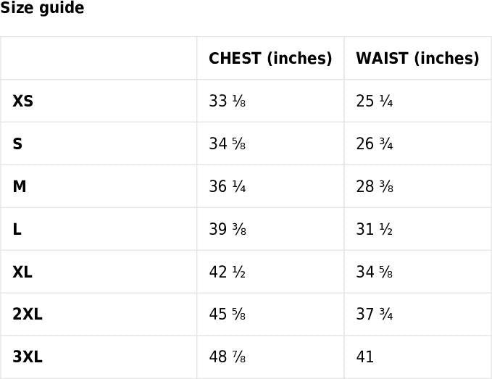Select the 3XL chest value 48 ⅞
Screen dimensions: 492x379
(x=228, y=357)
